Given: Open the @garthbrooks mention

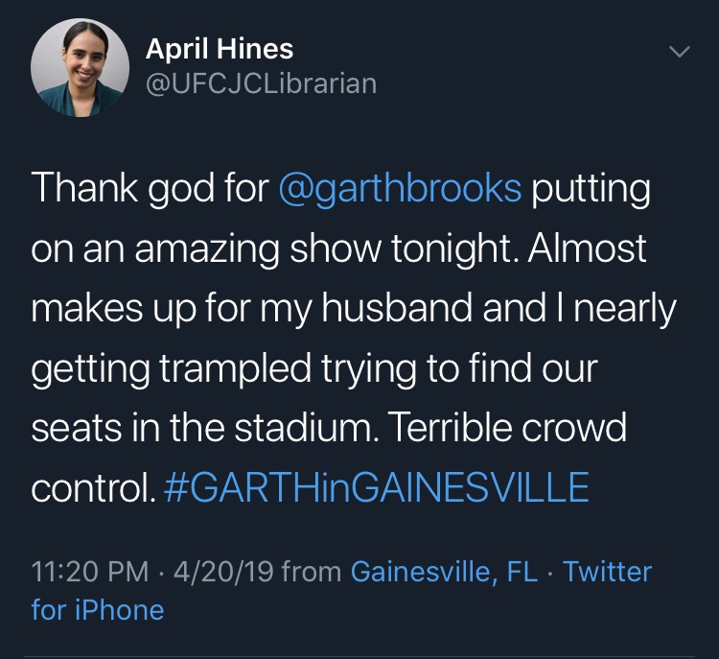Looking at the screenshot, I should click(x=400, y=188).
